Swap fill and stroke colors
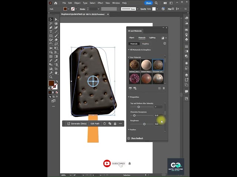237x177 pixels. 57,81
